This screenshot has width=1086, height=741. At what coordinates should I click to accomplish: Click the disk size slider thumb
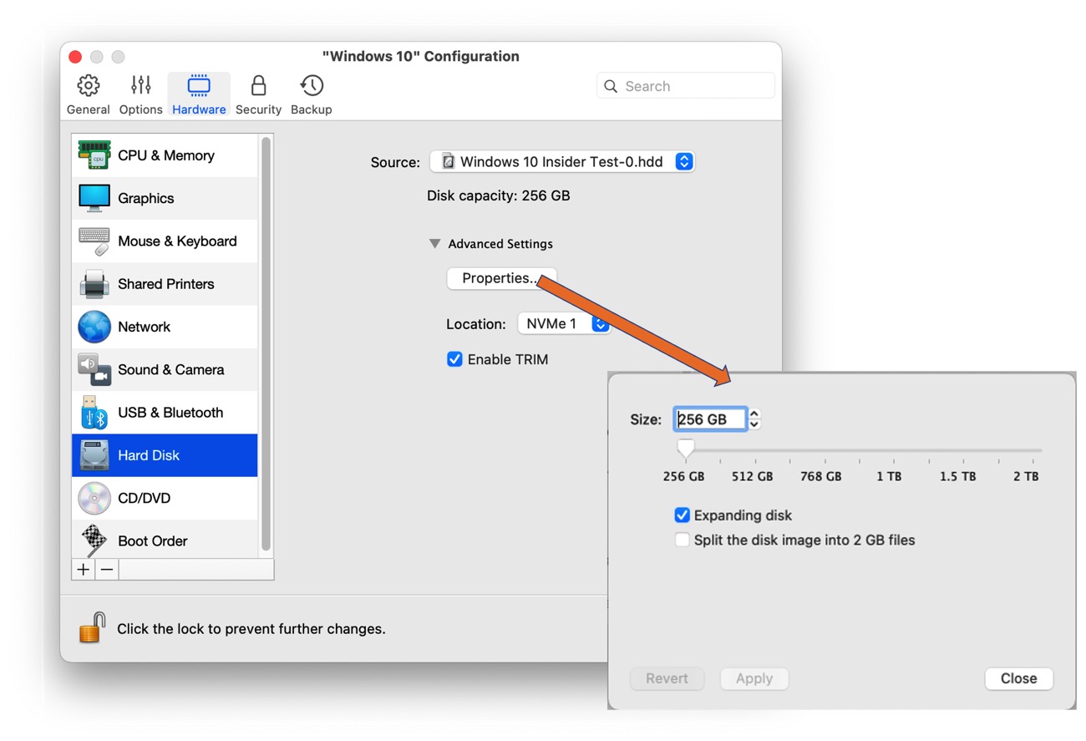tap(686, 449)
